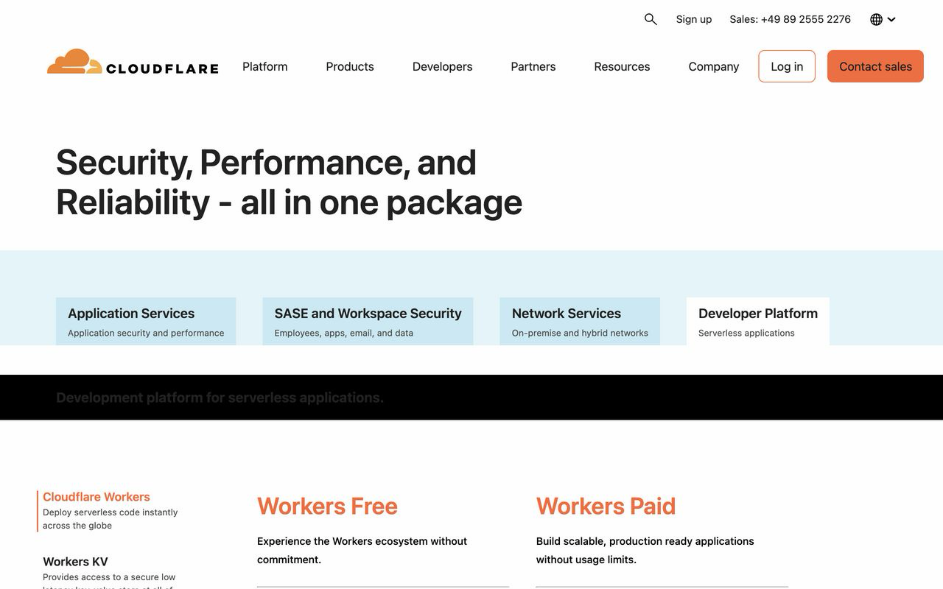Screen dimensions: 943x589
Task: Select the Developer Platform tab
Action: (758, 322)
